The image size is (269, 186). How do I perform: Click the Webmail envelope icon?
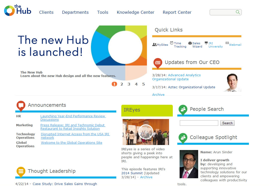click(227, 43)
